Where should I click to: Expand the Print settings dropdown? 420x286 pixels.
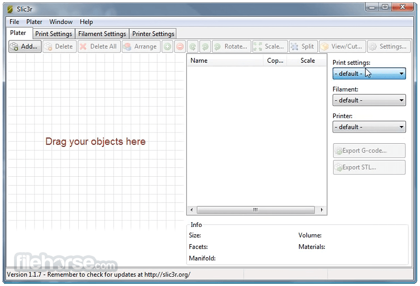point(369,73)
